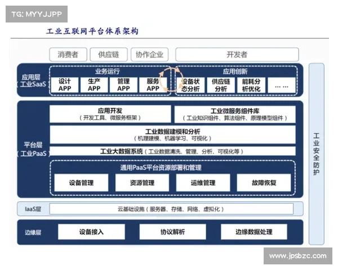
Task: Select the 管理 APP block
Action: point(123,85)
